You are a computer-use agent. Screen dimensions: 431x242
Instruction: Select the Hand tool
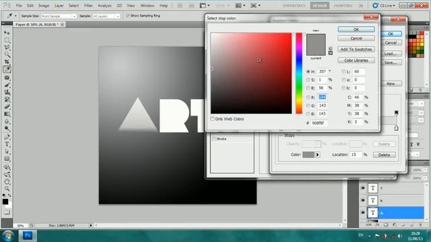7,182
